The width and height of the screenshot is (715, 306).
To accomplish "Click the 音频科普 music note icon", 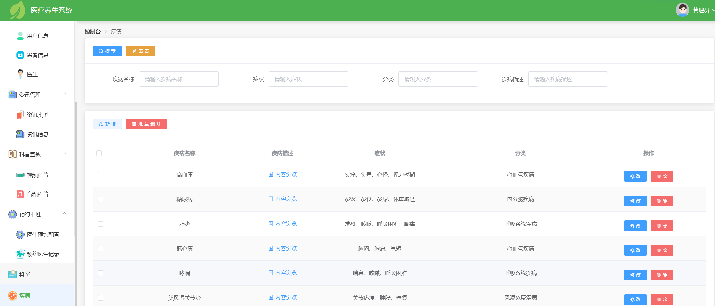I will 20,194.
